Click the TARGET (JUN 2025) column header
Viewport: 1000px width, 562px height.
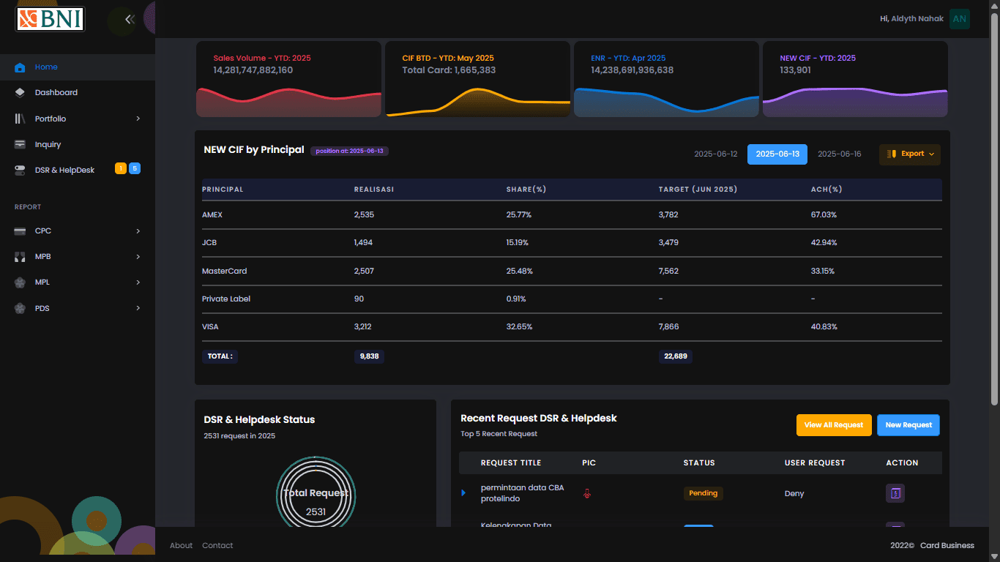click(698, 190)
